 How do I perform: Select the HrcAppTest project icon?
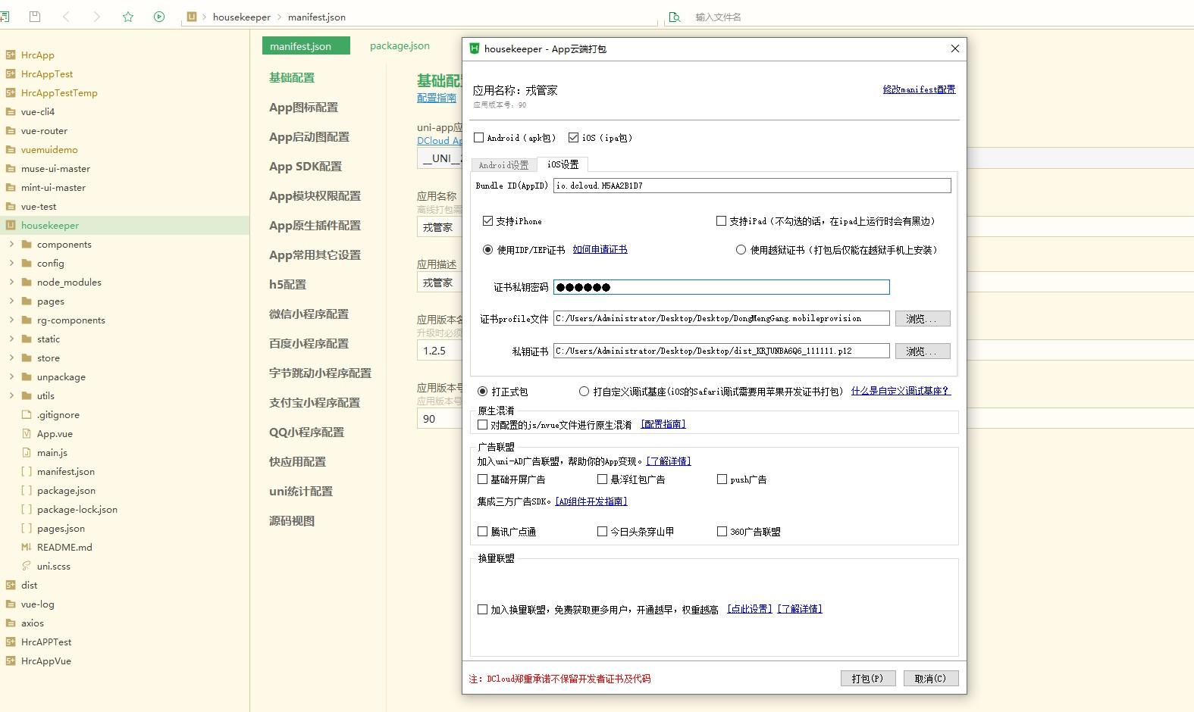pos(11,73)
